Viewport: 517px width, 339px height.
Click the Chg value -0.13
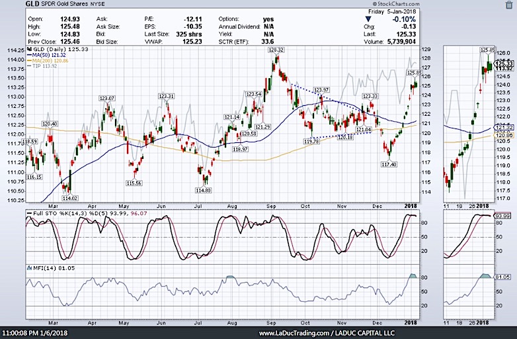point(408,26)
